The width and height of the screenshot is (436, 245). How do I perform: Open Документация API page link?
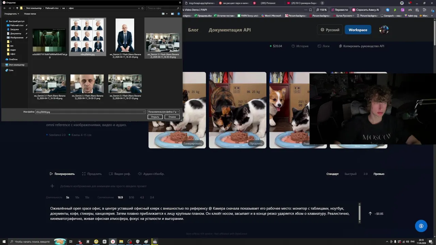tap(230, 30)
